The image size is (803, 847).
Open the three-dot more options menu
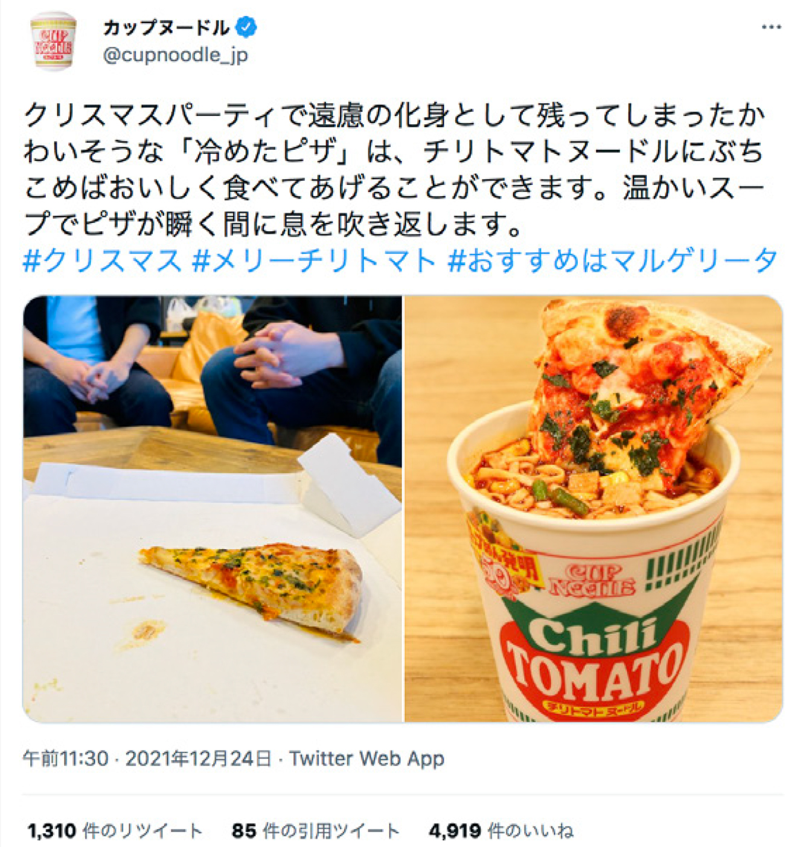771,27
